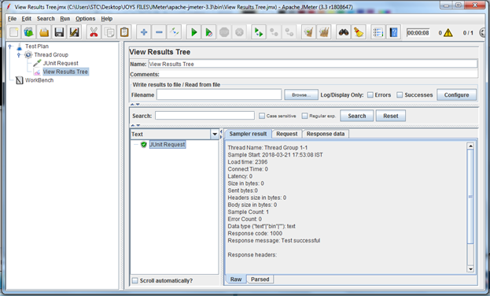
Task: Select the WorkBench tree node
Action: point(39,80)
